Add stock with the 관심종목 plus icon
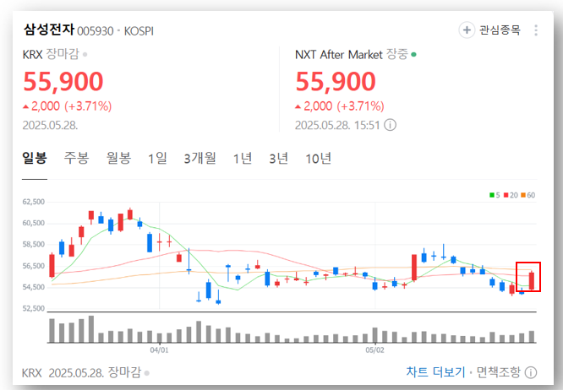The width and height of the screenshot is (563, 390). pyautogui.click(x=467, y=30)
